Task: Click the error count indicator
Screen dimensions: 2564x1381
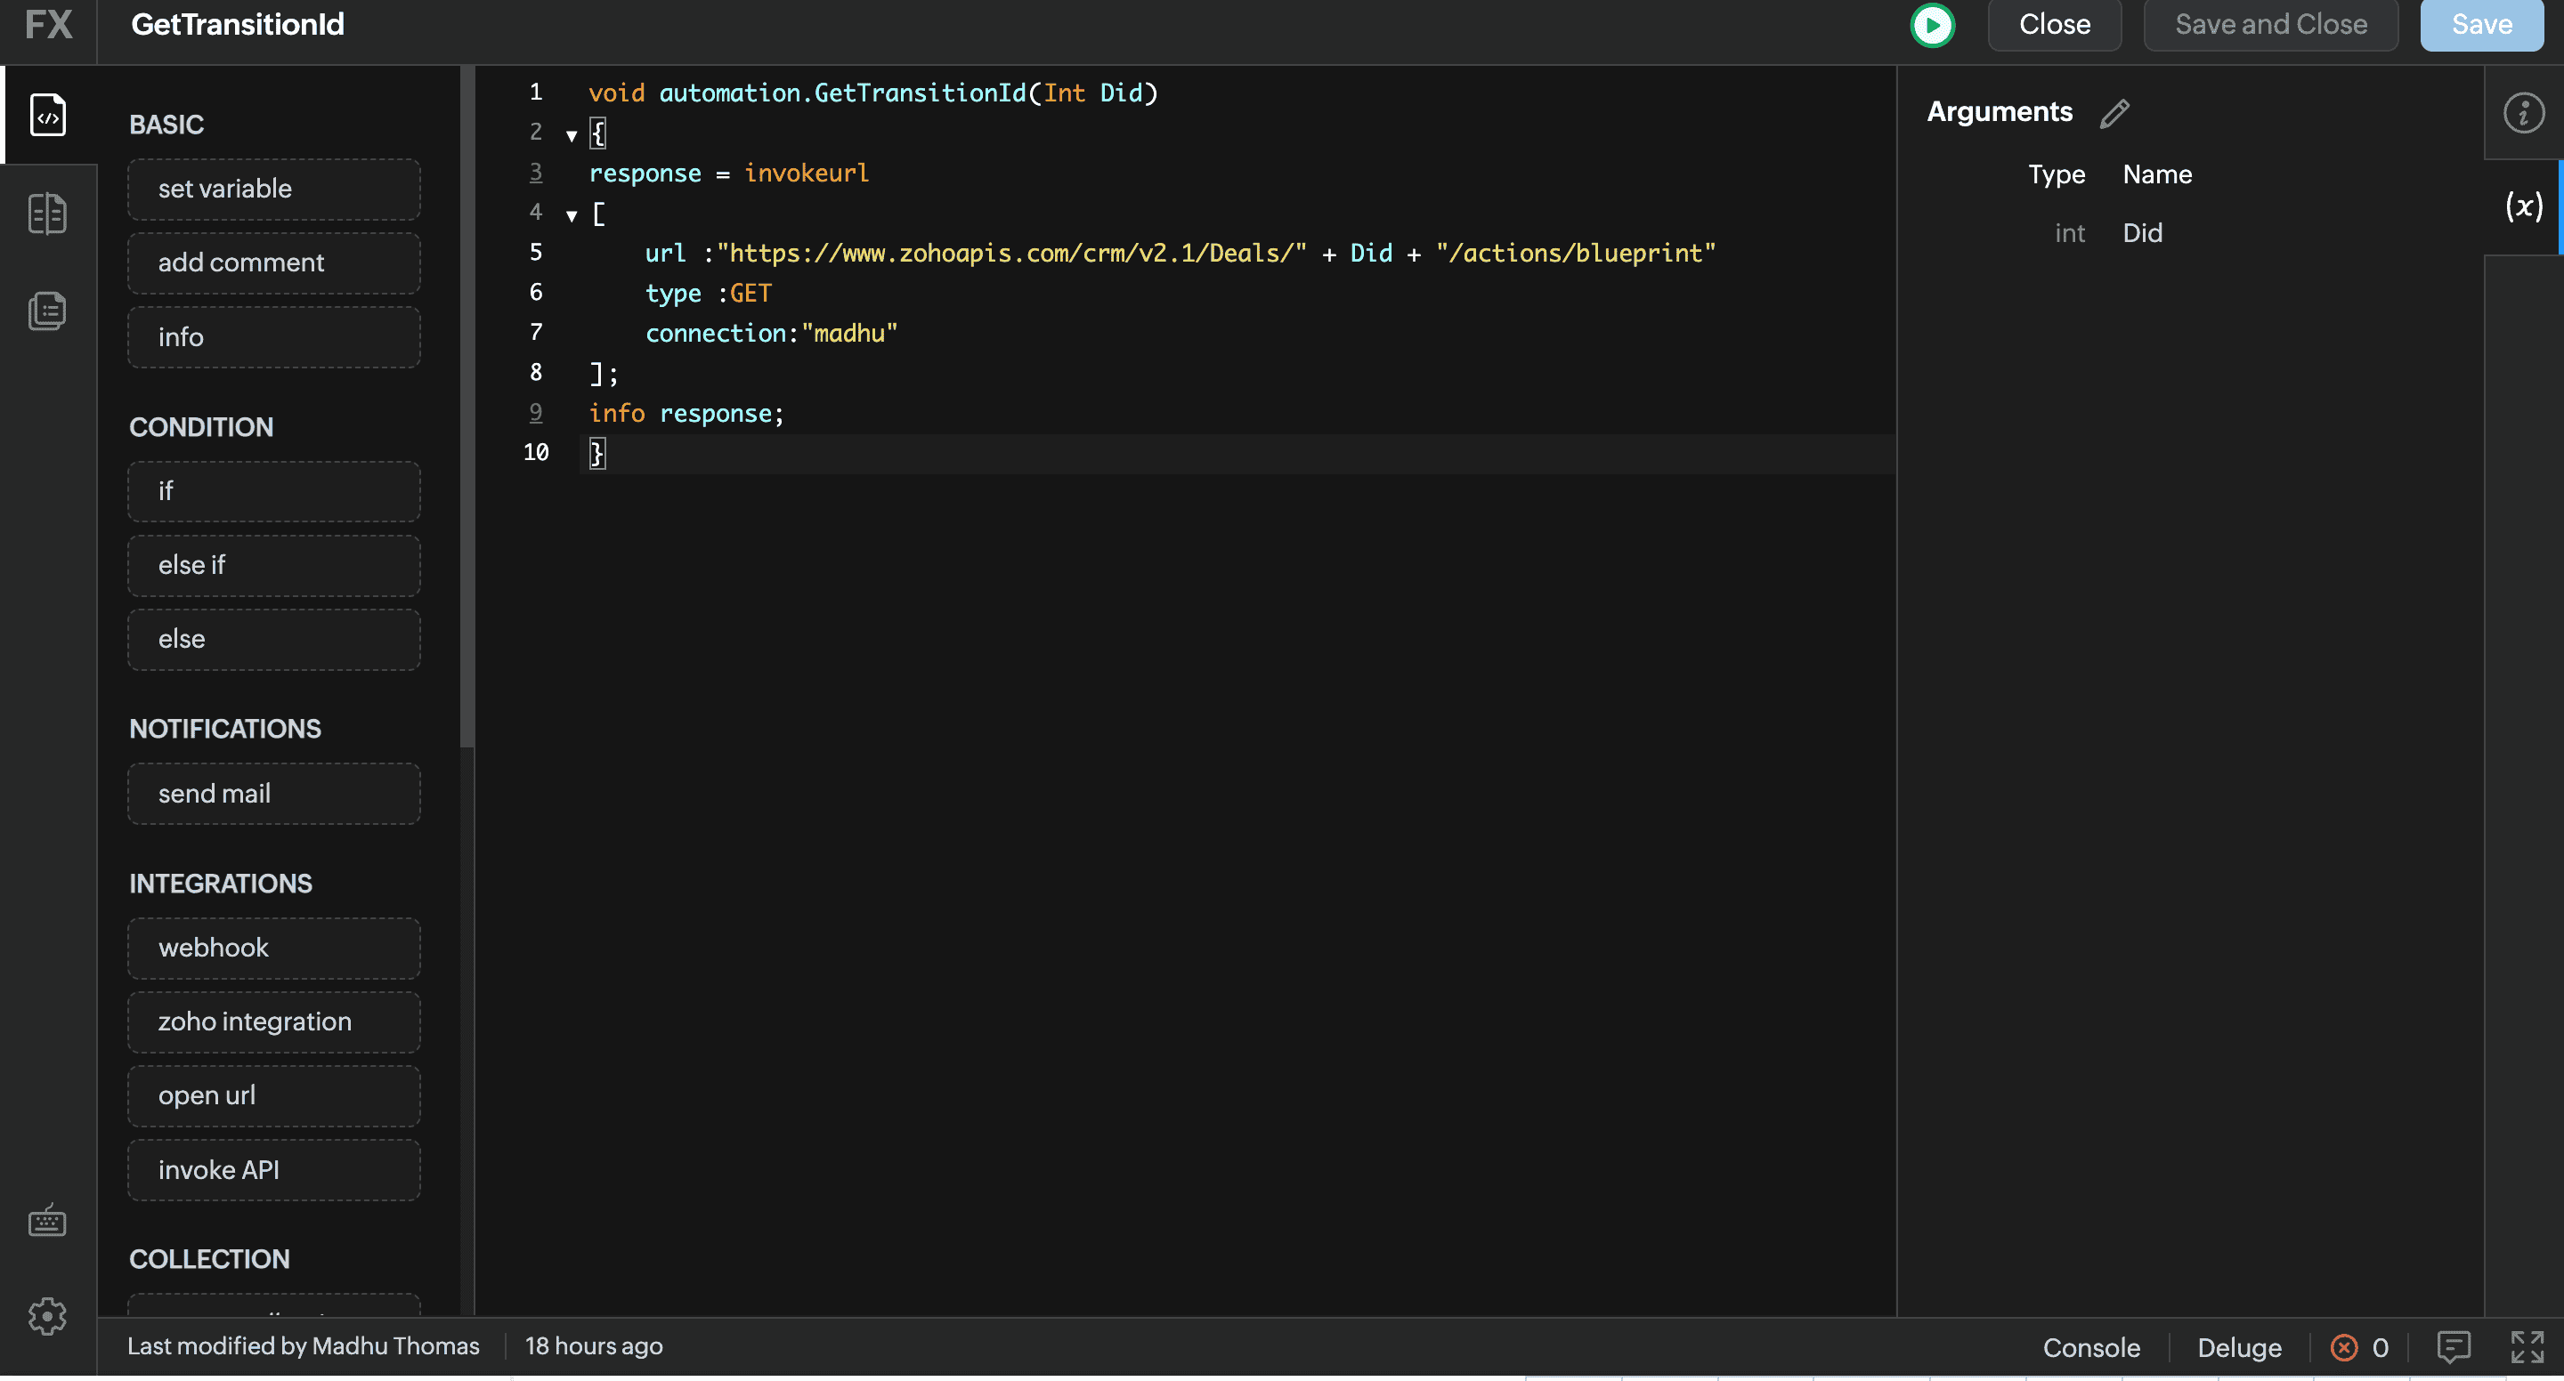Action: coord(2359,1347)
